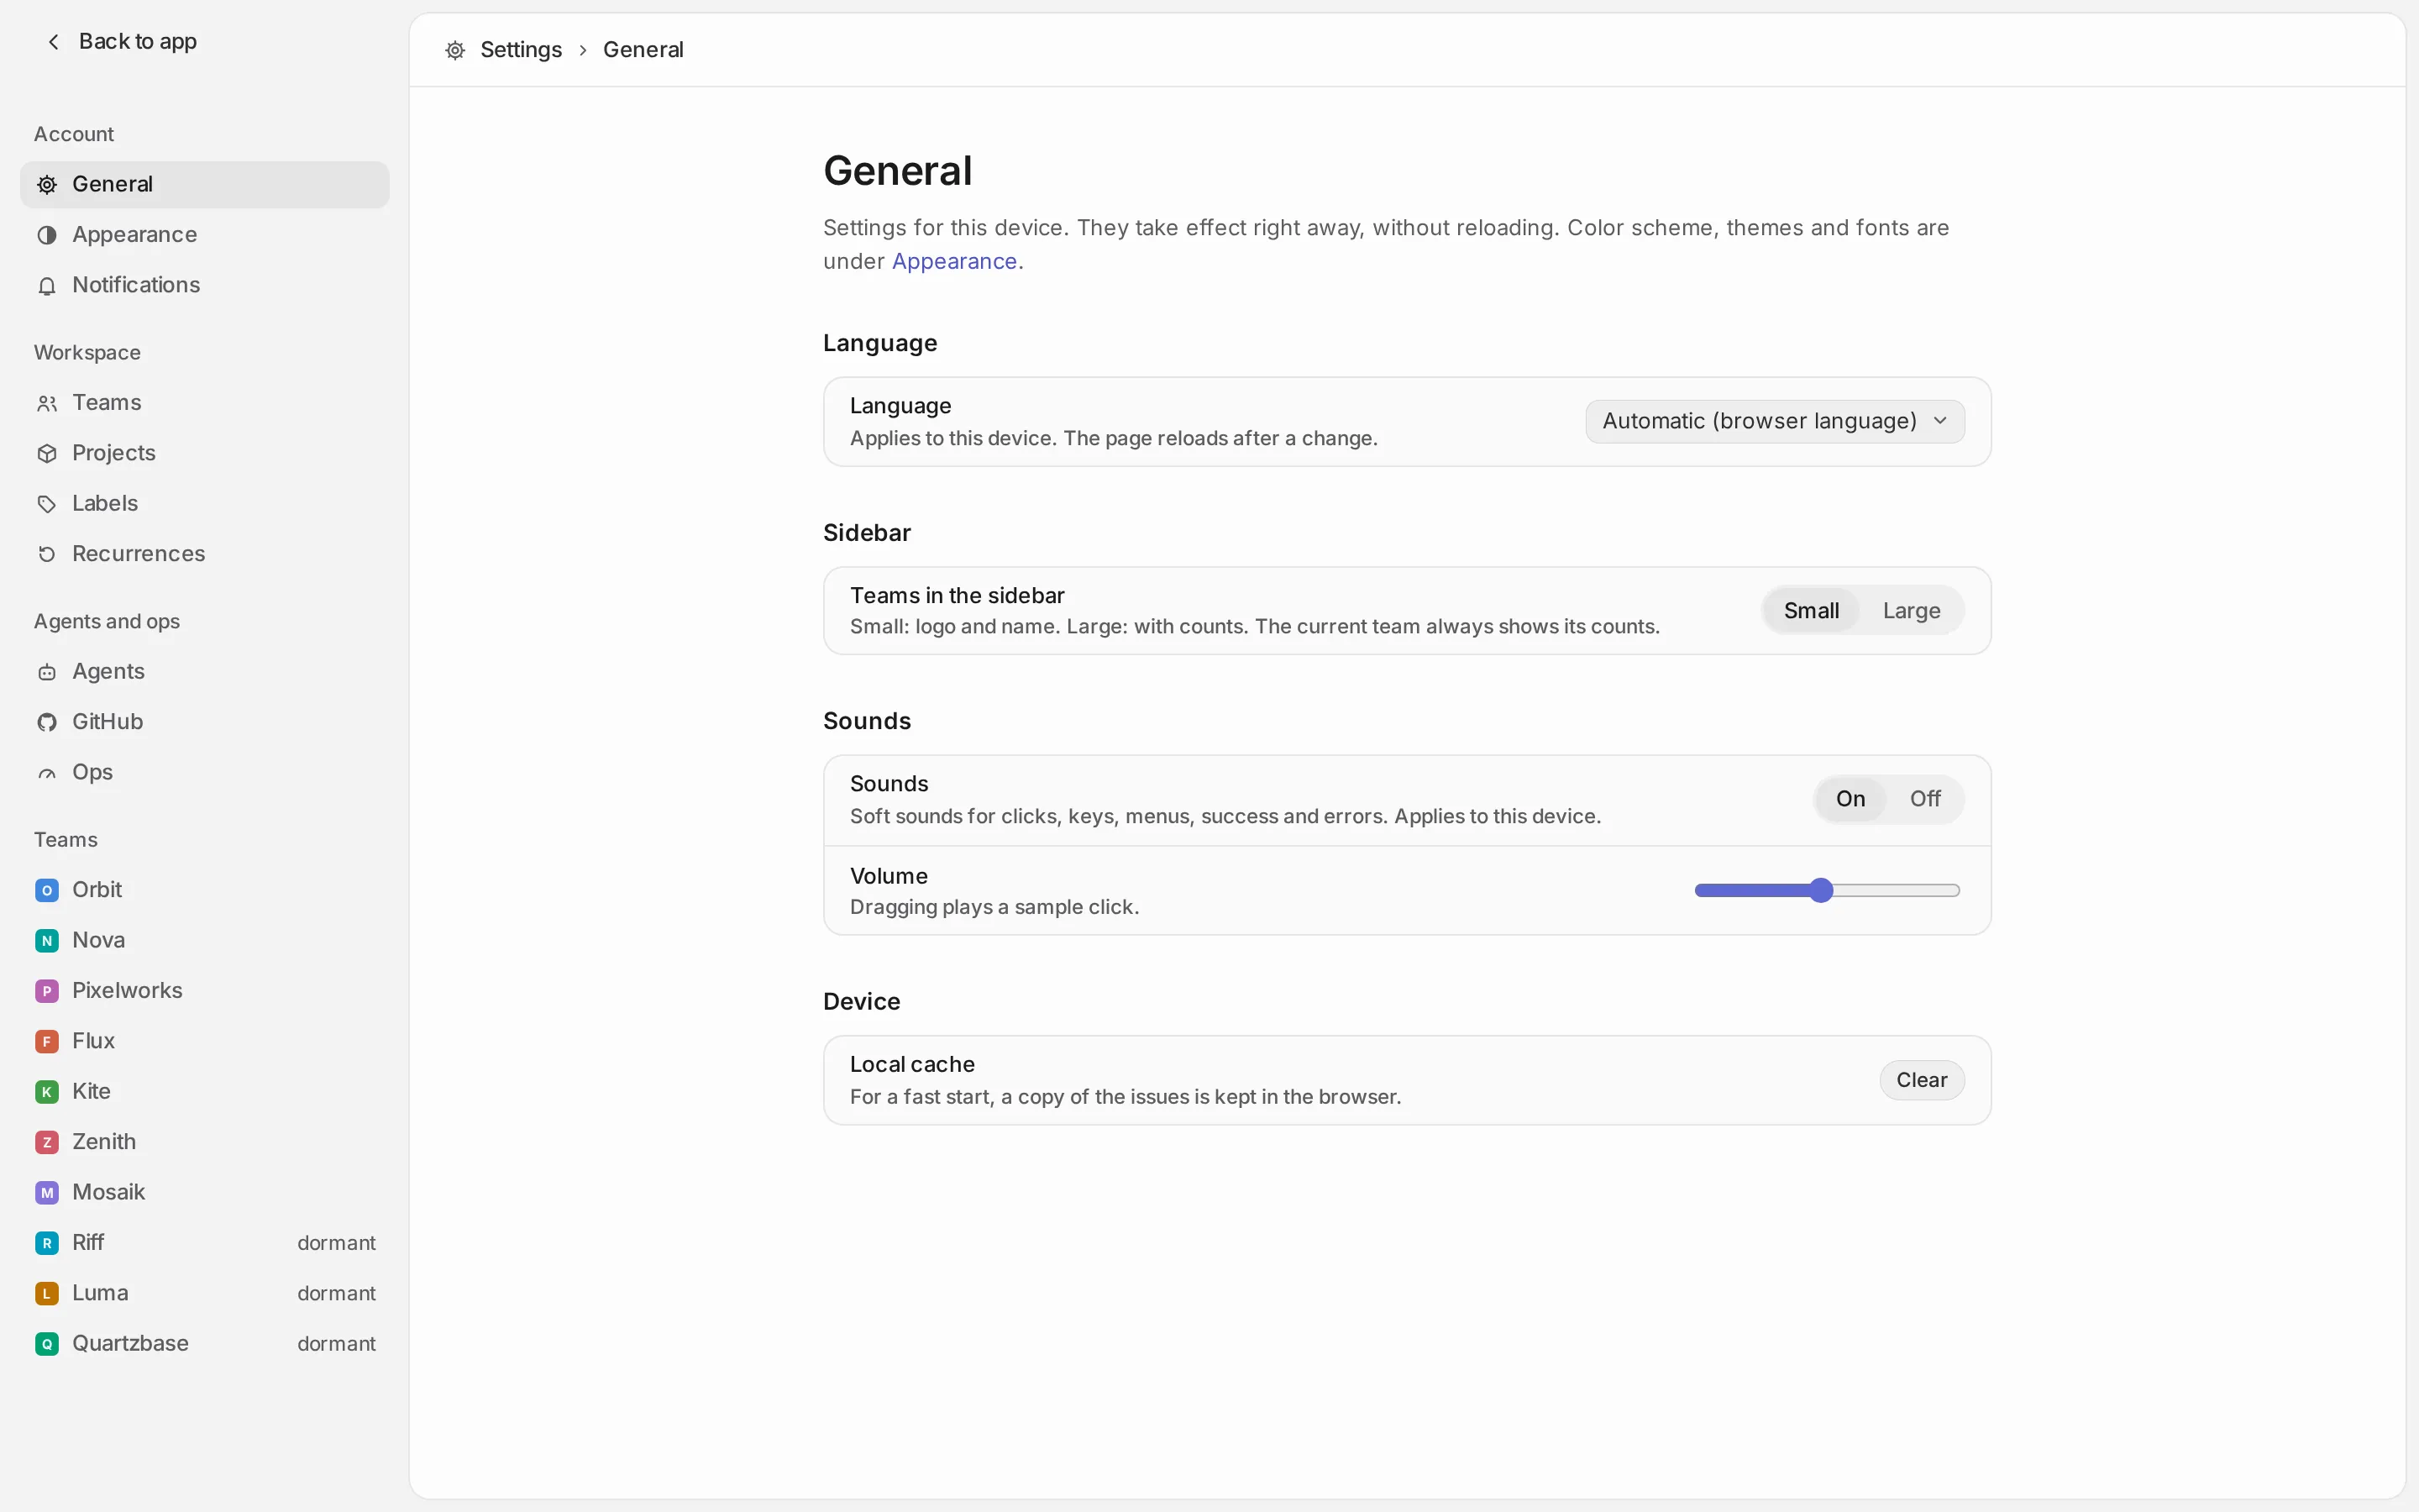Click the teal Nova team badge
Image resolution: width=2419 pixels, height=1512 pixels.
tap(47, 940)
